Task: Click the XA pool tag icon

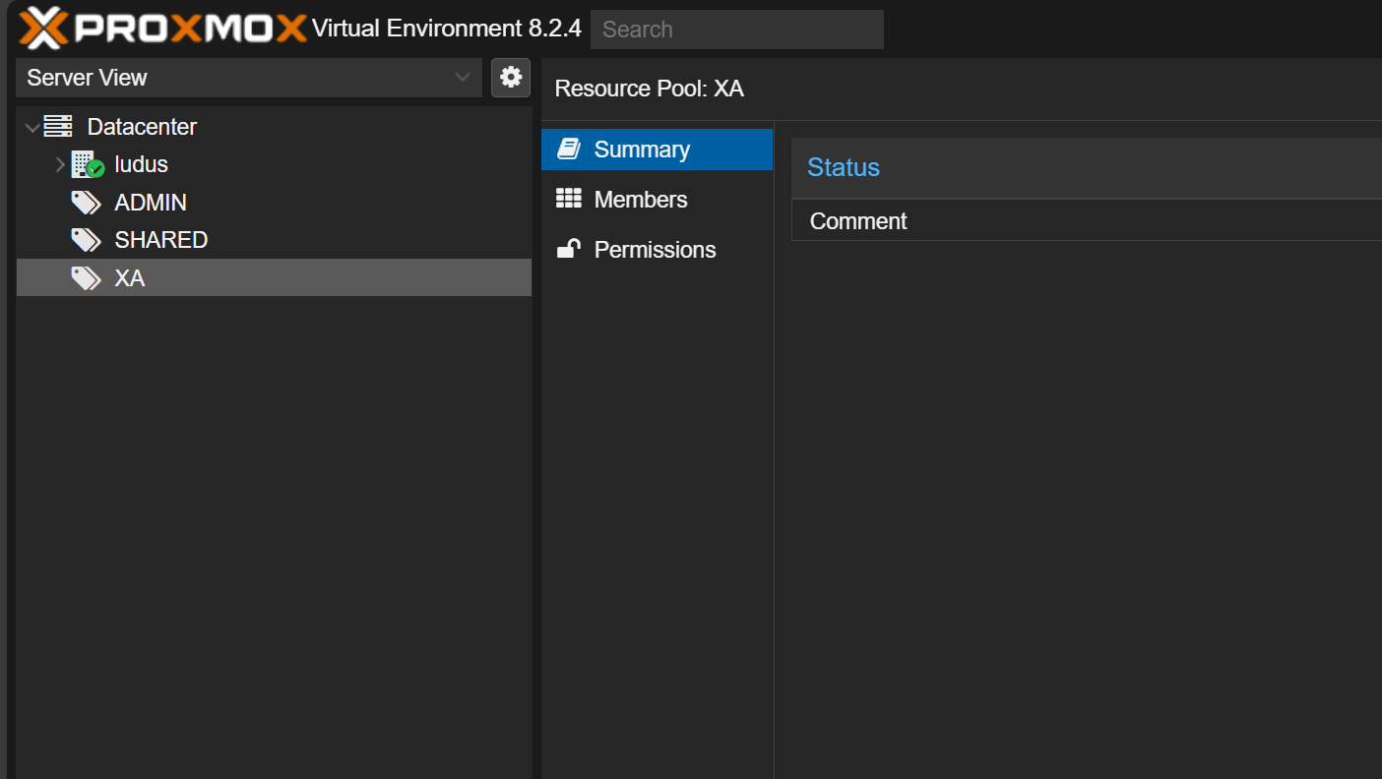Action: 86,278
